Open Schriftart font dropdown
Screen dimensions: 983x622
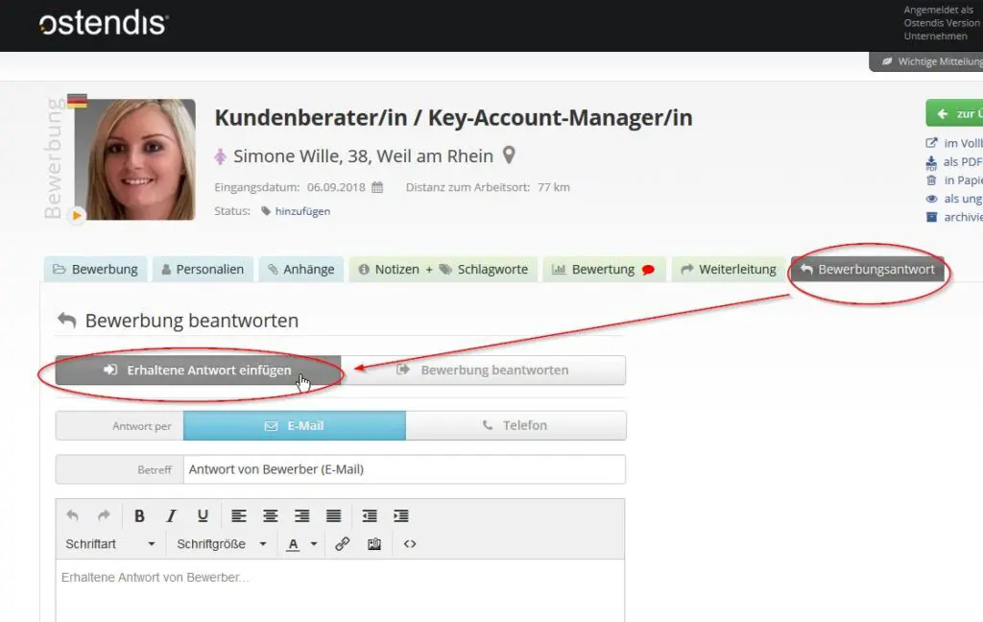click(110, 544)
